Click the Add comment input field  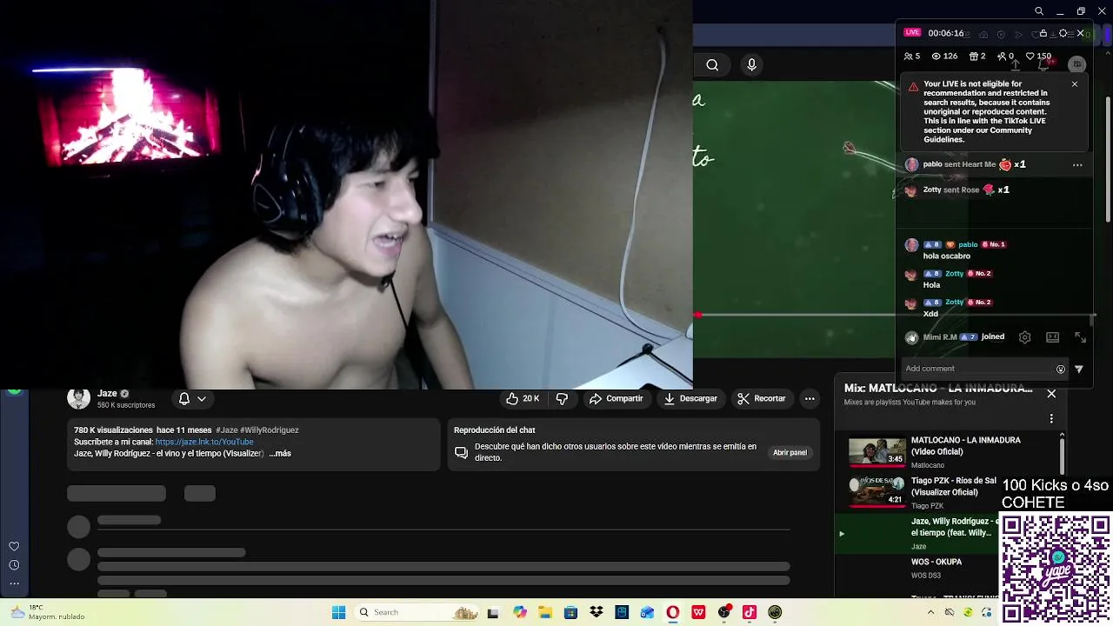pyautogui.click(x=976, y=369)
